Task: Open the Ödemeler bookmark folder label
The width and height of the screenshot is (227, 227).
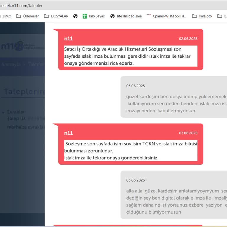Action: [31, 16]
